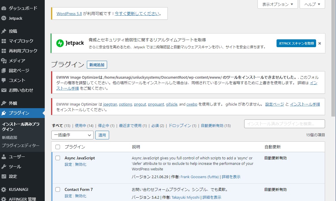The height and width of the screenshot is (201, 336).
Task: Click 今すぐ更新してください update link
Action: (x=137, y=14)
